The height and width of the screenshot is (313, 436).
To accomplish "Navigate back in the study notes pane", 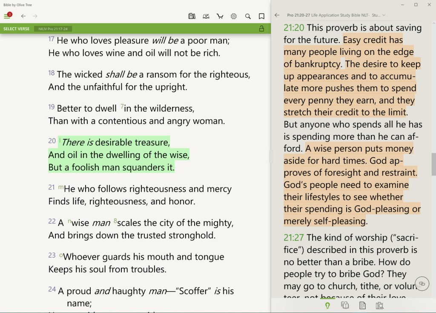I will click(x=277, y=15).
